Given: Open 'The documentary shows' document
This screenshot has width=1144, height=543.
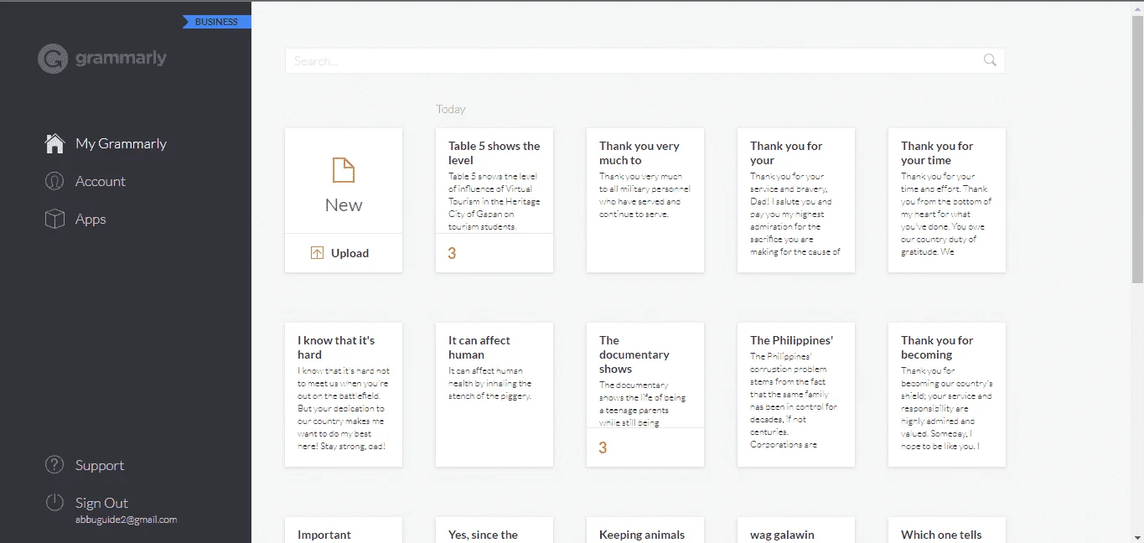Looking at the screenshot, I should coord(645,395).
